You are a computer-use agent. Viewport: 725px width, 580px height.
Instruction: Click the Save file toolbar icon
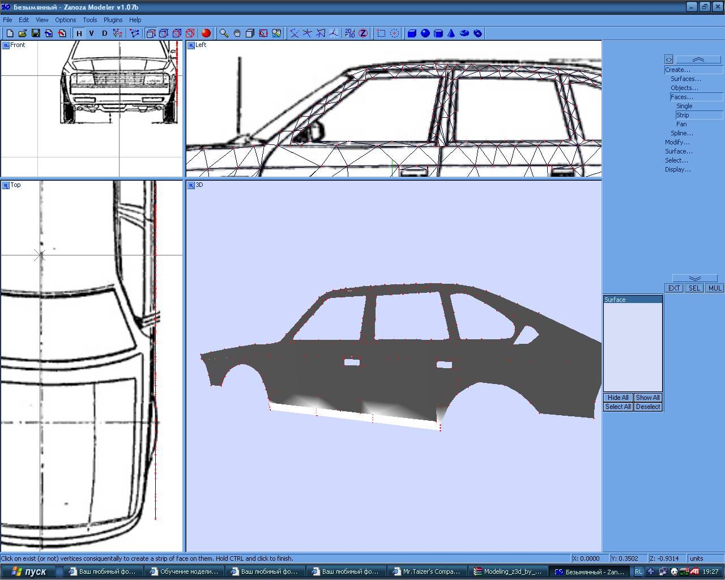36,33
